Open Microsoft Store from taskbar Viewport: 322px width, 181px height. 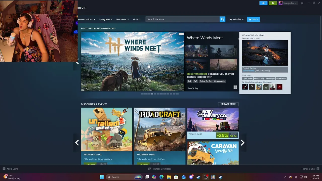pos(176,177)
